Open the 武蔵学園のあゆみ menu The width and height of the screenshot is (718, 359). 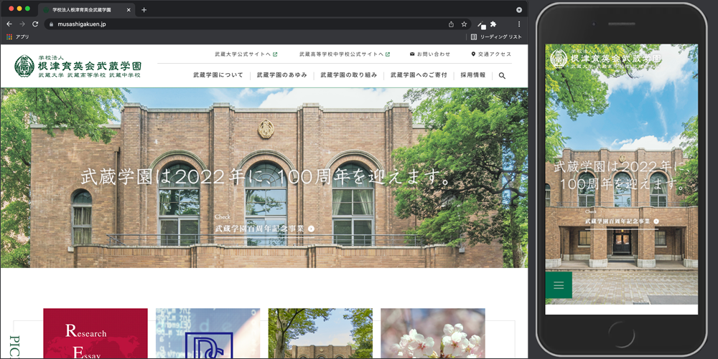click(281, 75)
